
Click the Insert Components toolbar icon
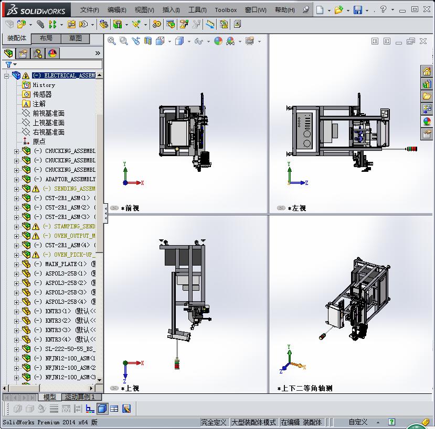coord(22,25)
